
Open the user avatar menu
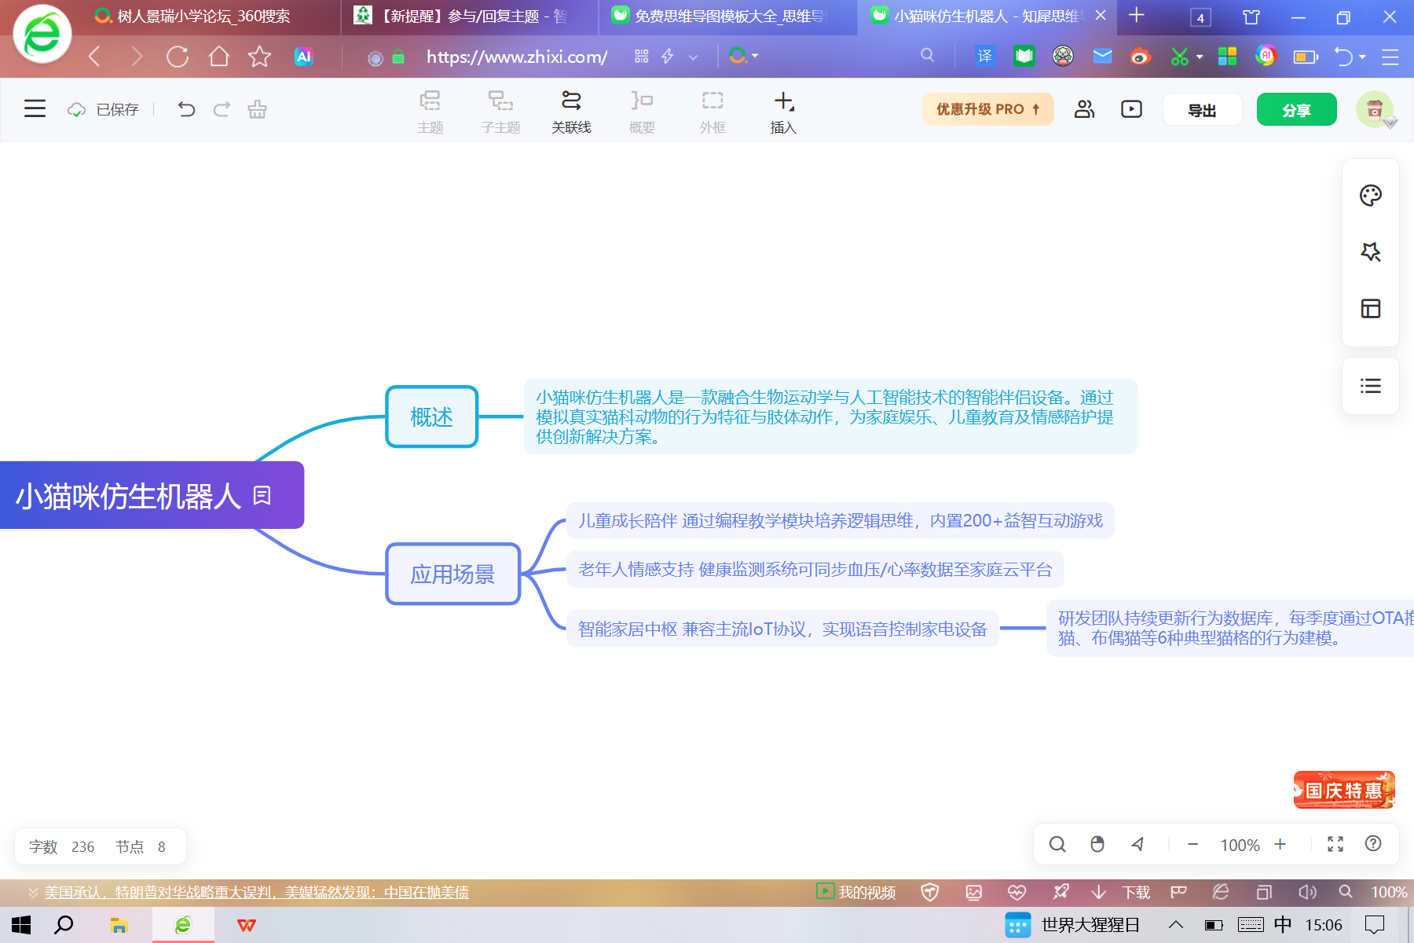(x=1375, y=109)
